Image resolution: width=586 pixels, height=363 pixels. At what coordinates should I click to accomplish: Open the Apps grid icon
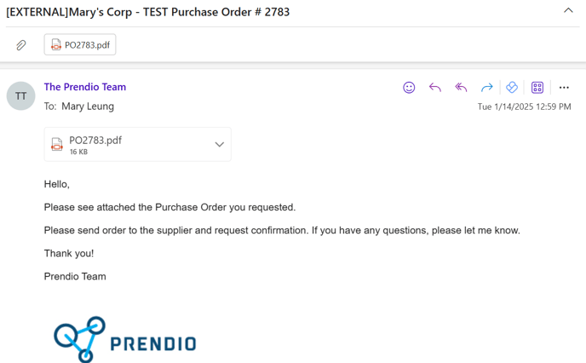coord(537,88)
